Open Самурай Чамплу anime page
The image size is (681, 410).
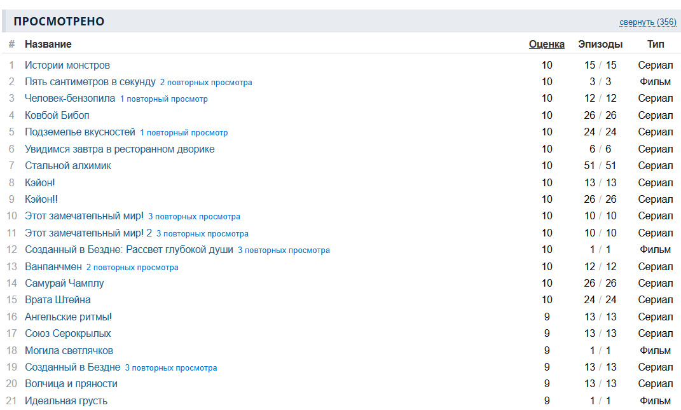pyautogui.click(x=64, y=284)
